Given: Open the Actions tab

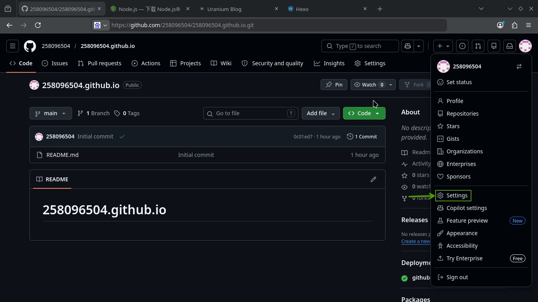Looking at the screenshot, I should click(146, 63).
